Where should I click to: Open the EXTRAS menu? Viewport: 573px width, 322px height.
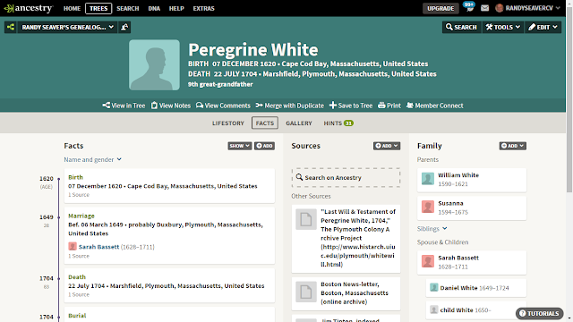coord(203,8)
